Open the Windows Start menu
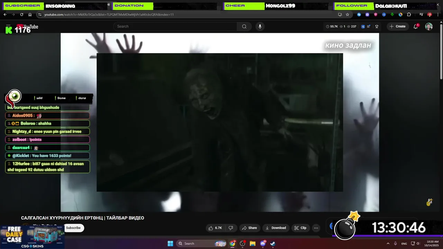443x249 pixels. point(170,243)
